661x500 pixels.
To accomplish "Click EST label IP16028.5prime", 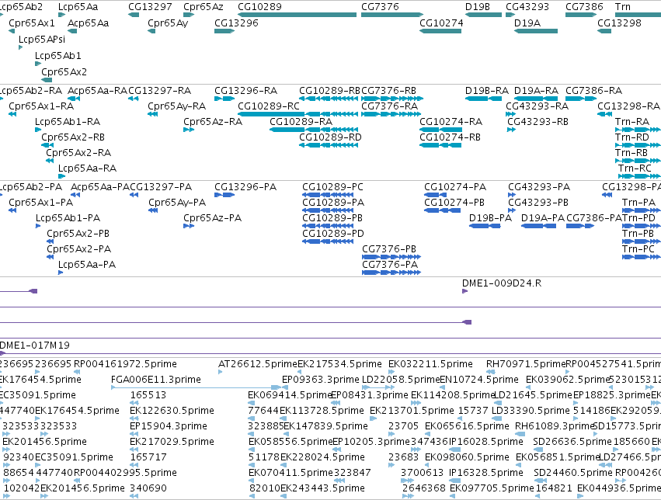I will pos(486,442).
